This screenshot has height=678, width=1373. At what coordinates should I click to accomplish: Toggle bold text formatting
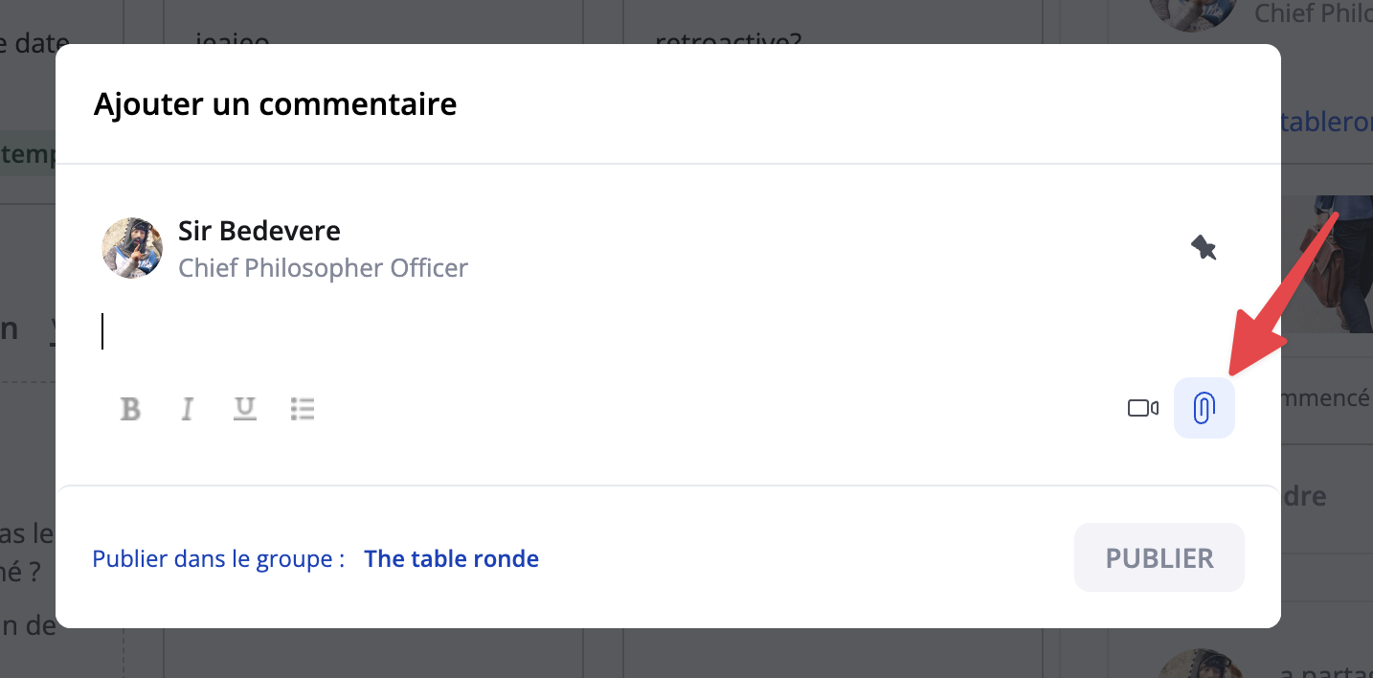pos(131,409)
